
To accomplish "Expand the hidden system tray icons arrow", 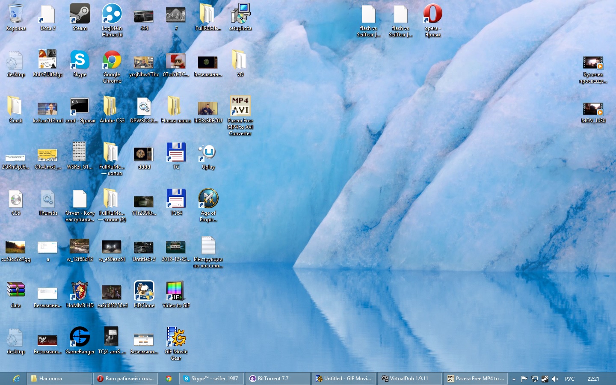I will point(514,379).
